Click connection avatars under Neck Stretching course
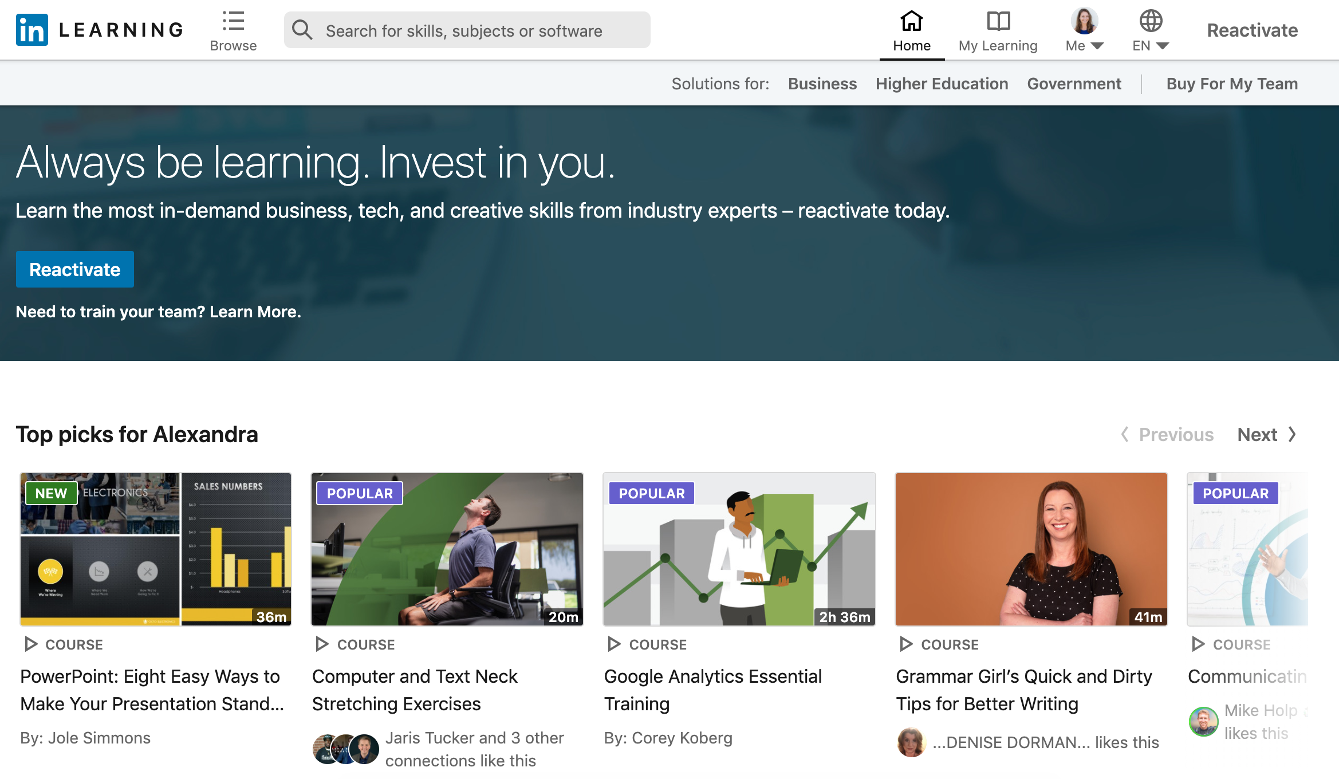The height and width of the screenshot is (779, 1339). click(346, 749)
